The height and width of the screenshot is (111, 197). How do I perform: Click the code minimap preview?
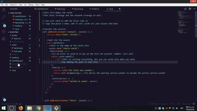(x=186, y=22)
